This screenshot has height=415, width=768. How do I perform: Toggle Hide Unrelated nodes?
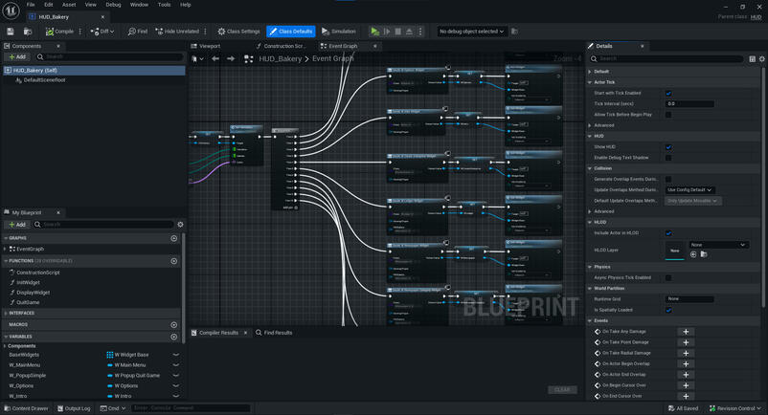tap(177, 32)
